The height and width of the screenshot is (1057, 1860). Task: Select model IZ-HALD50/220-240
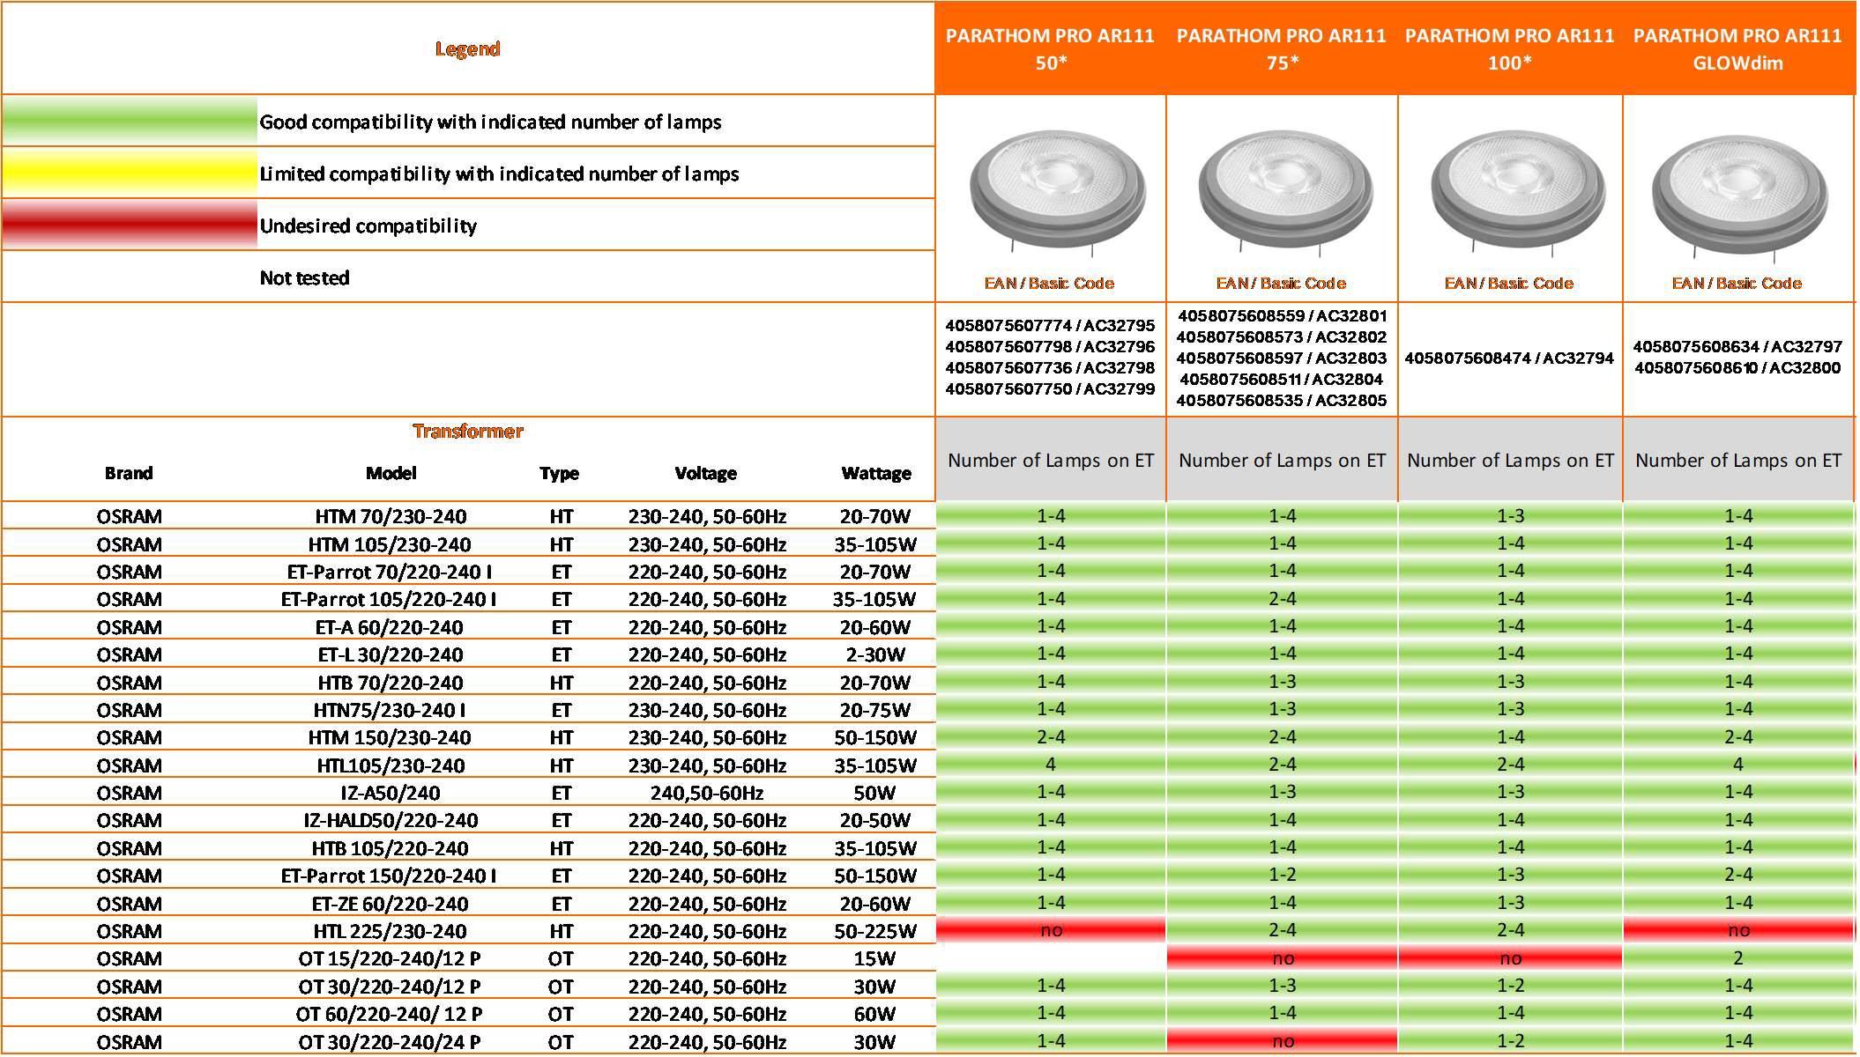391,820
